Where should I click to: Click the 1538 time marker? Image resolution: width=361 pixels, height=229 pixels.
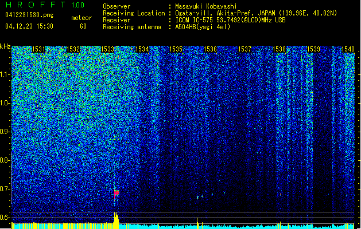tap(279, 49)
